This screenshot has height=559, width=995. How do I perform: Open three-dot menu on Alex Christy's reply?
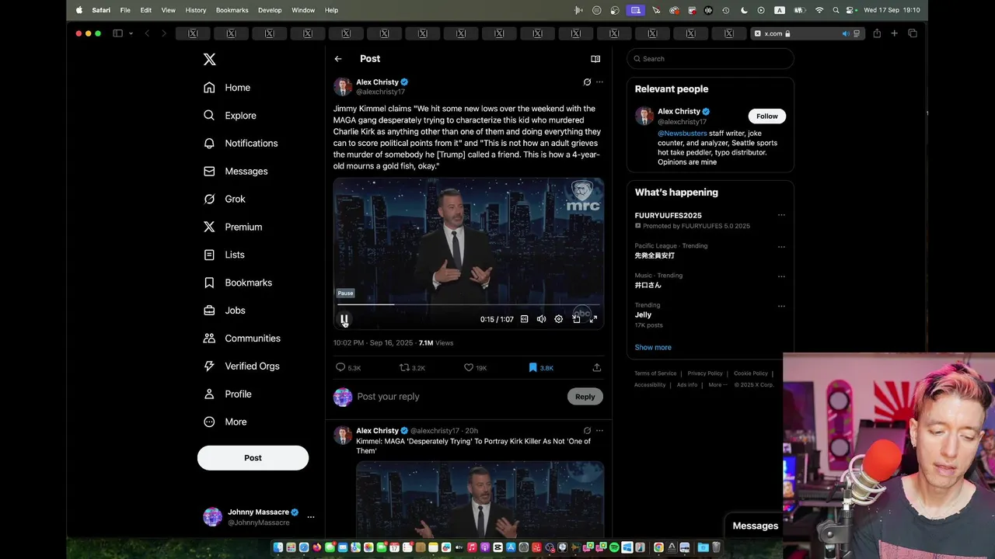tap(599, 431)
